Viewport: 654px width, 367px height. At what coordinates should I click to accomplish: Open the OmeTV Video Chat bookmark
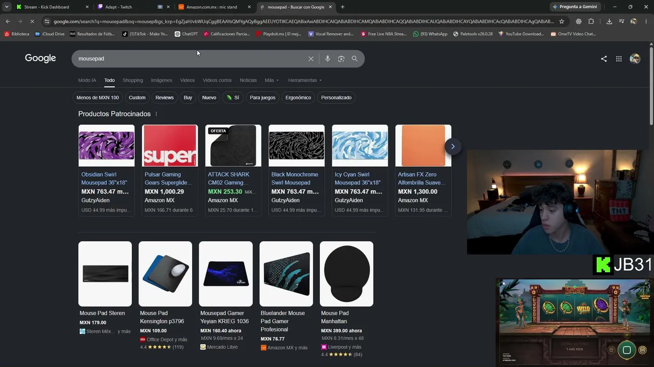[x=573, y=34]
